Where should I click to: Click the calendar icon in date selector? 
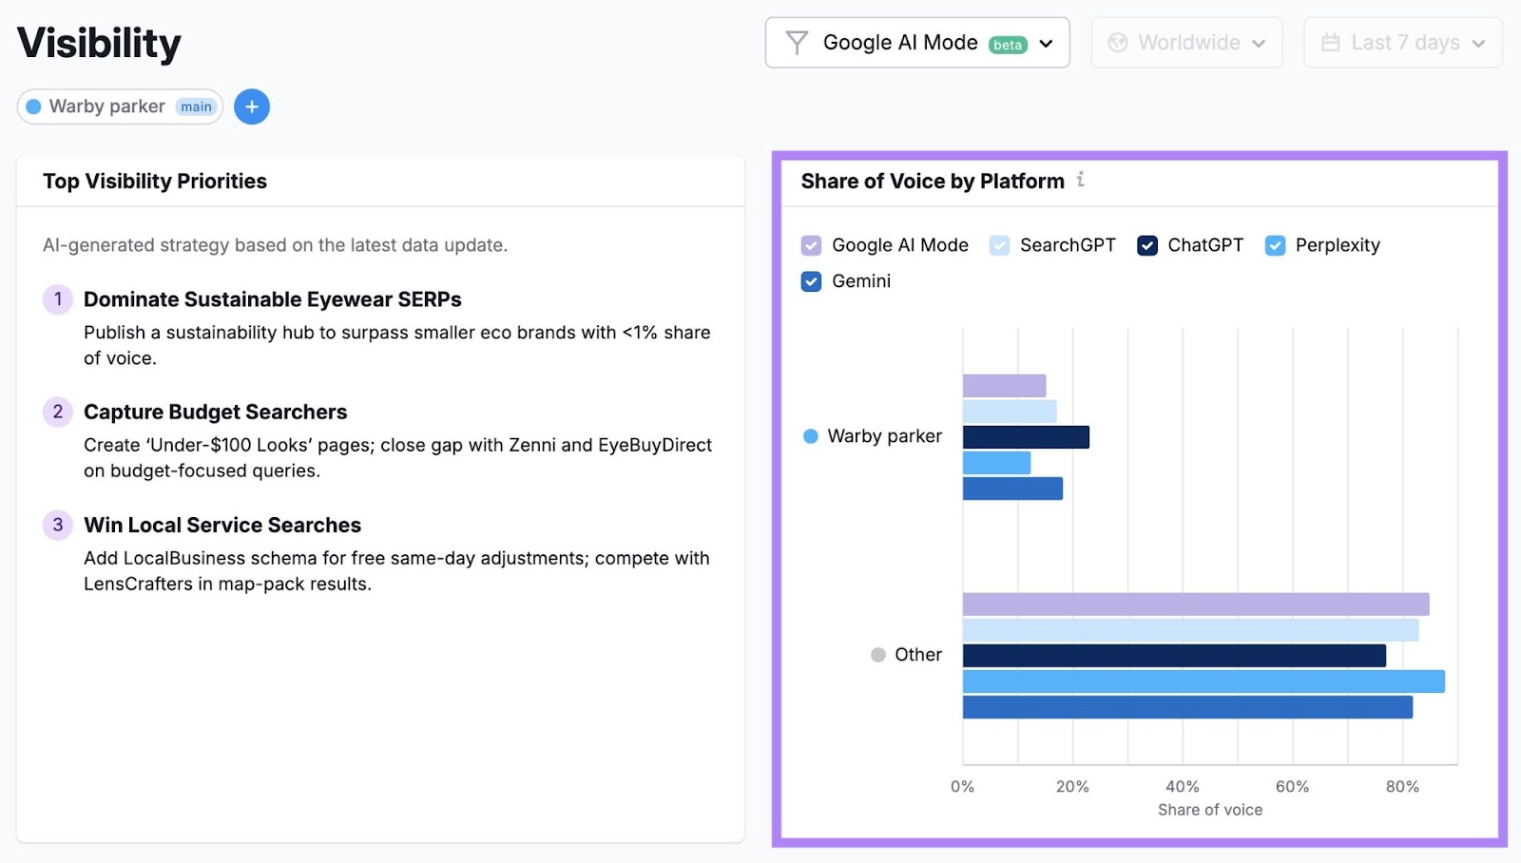[x=1331, y=43]
